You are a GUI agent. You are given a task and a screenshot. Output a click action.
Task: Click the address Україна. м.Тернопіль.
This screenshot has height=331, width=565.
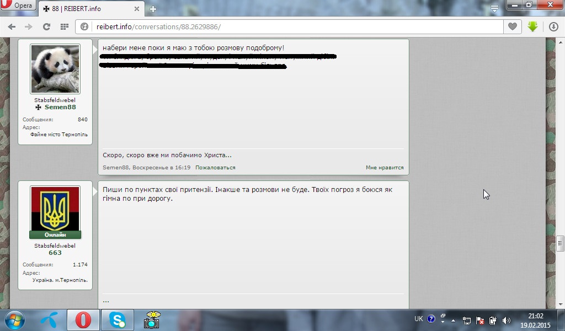60,280
